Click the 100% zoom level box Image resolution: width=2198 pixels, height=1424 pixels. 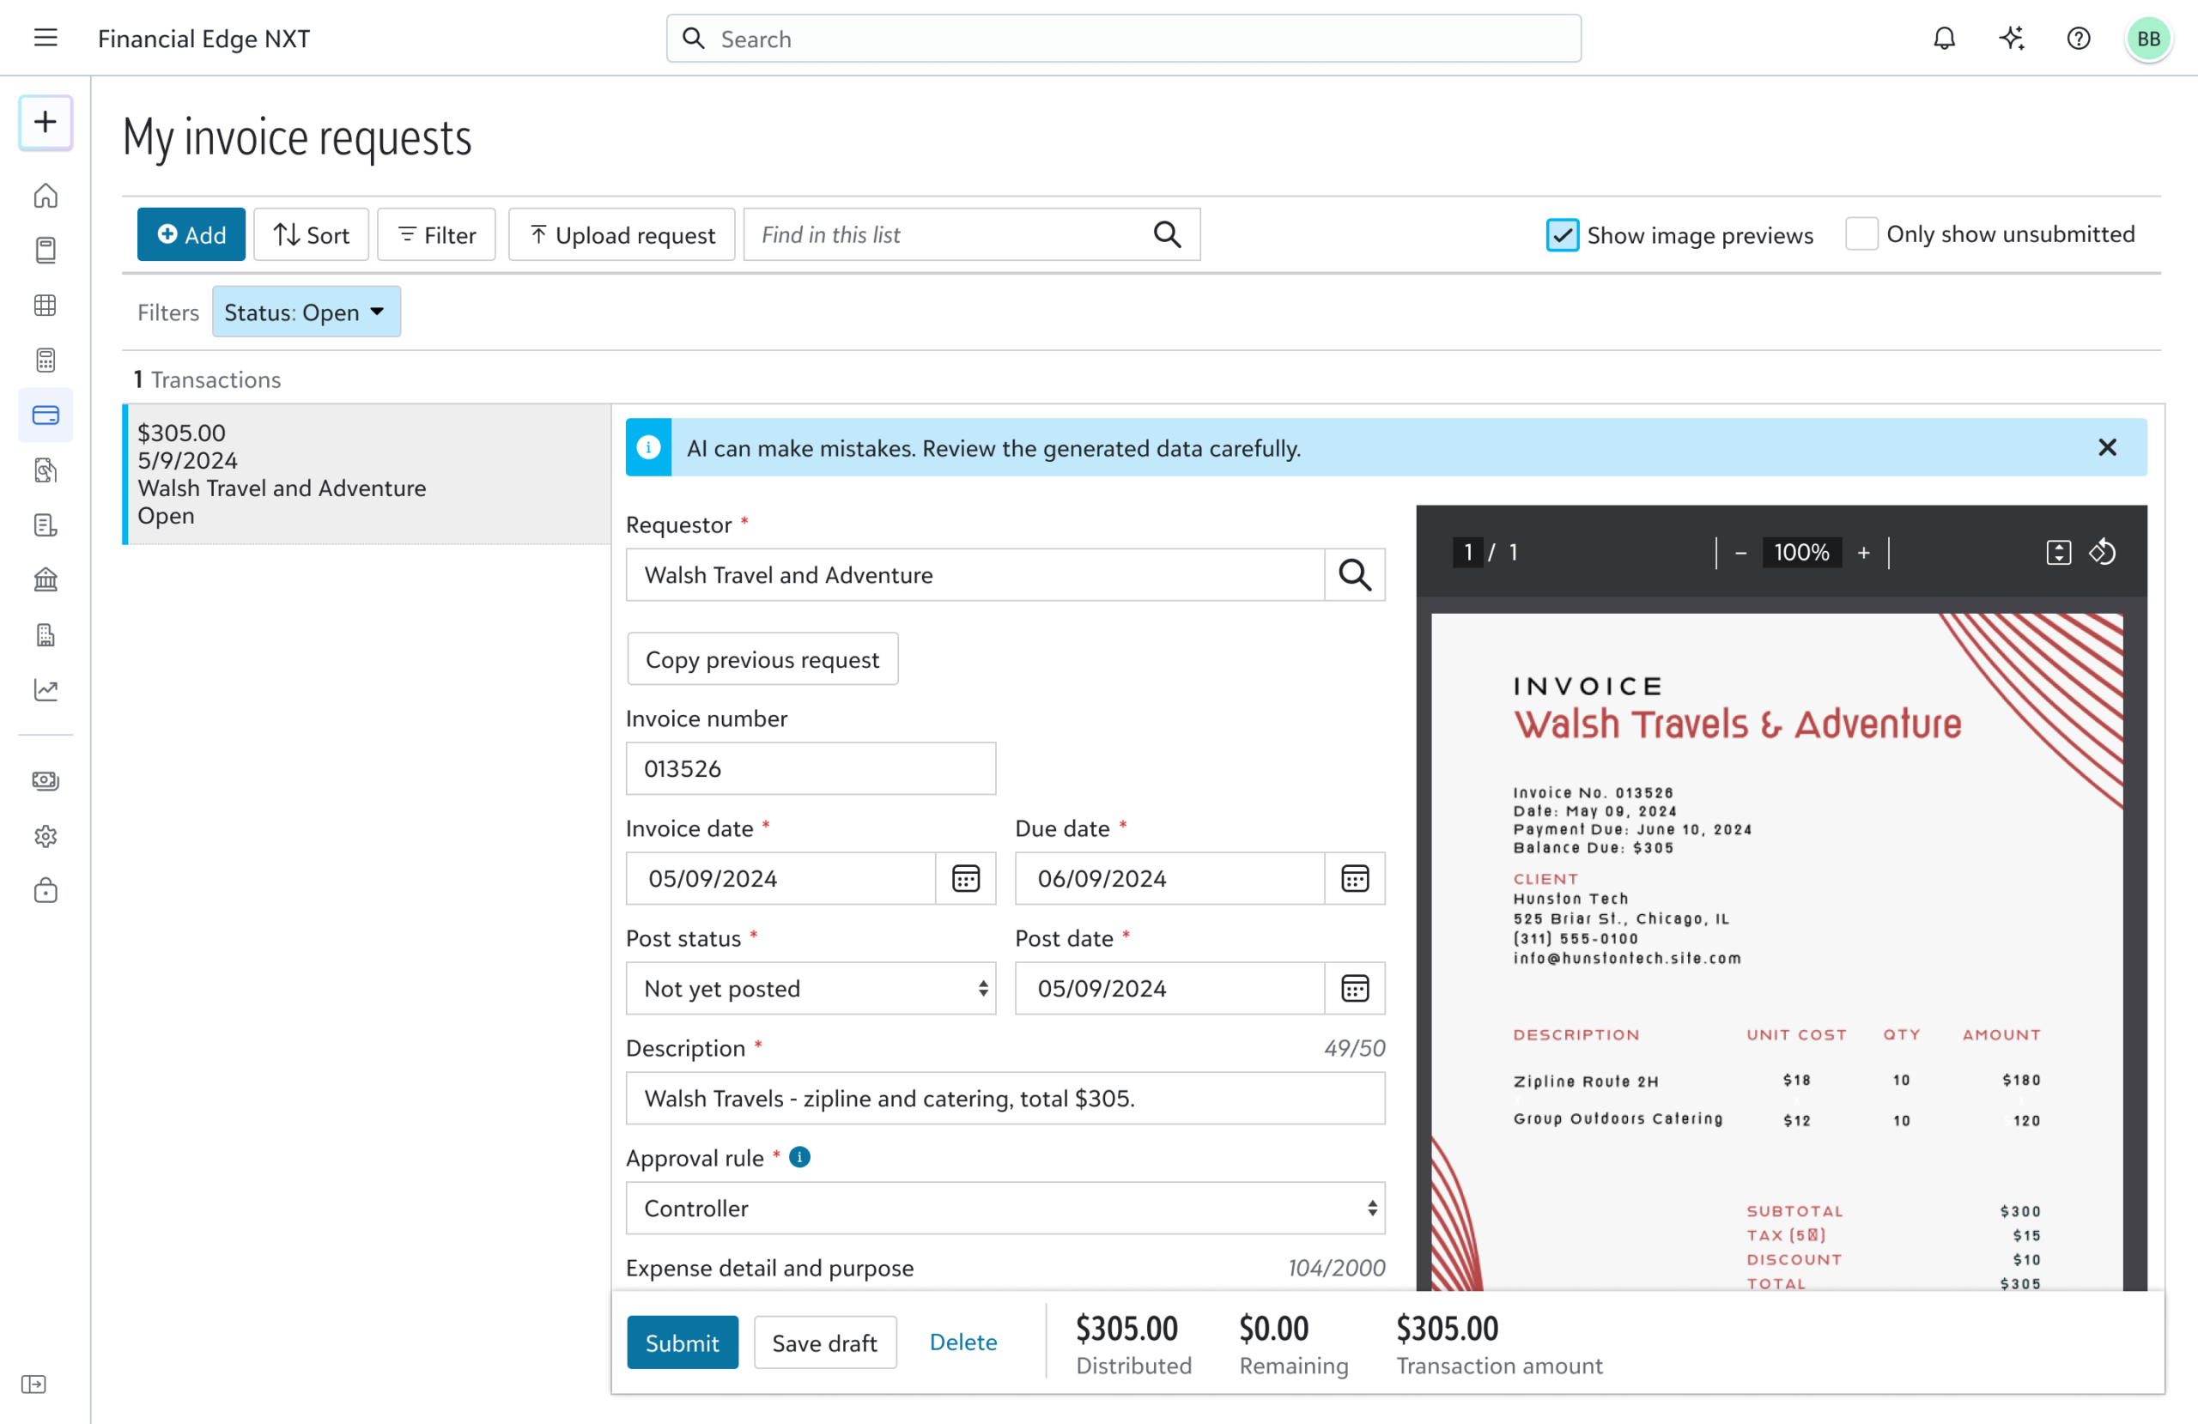click(x=1800, y=552)
